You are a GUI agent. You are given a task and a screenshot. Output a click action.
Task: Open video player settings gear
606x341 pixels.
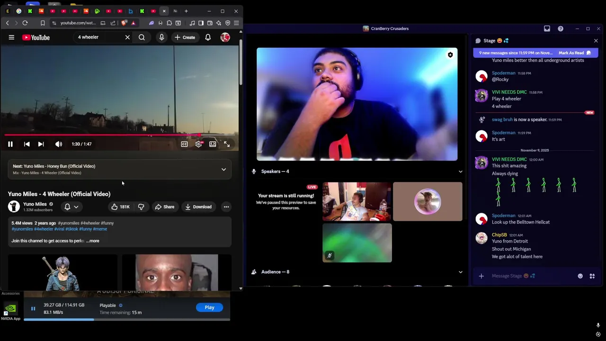click(x=198, y=144)
